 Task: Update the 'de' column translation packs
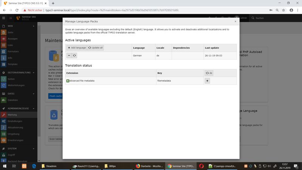[209, 73]
